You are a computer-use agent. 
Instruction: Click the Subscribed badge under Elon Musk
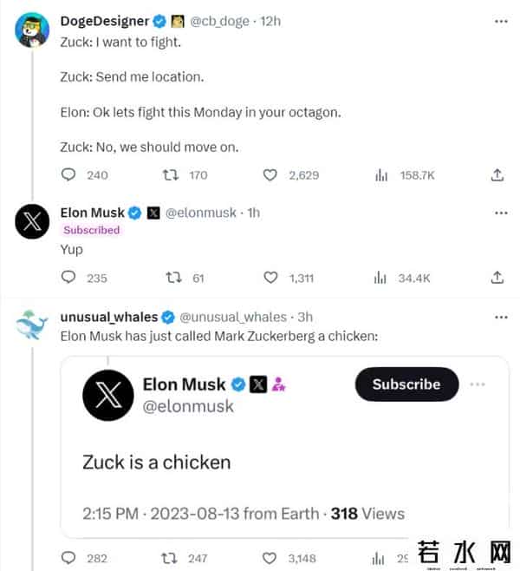[x=91, y=230]
